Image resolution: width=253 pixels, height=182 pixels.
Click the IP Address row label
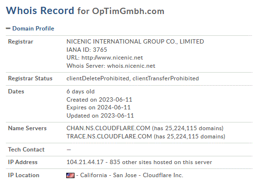pyautogui.click(x=23, y=162)
